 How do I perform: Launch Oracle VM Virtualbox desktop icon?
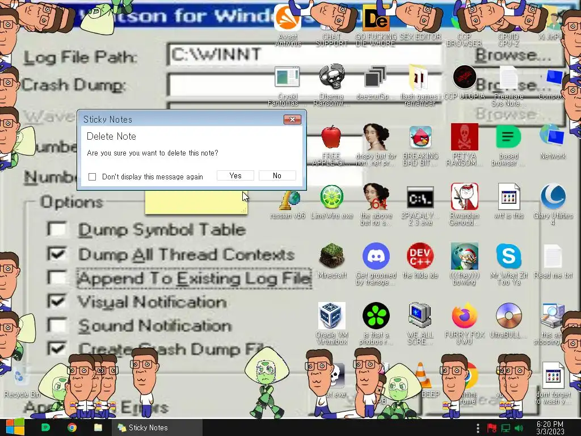tap(331, 316)
